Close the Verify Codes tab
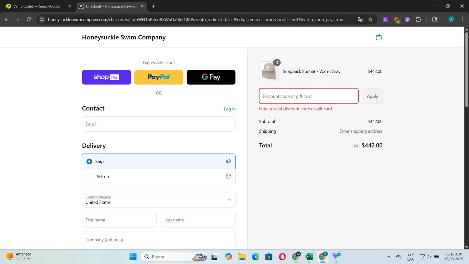The width and height of the screenshot is (469, 264). coord(69,6)
